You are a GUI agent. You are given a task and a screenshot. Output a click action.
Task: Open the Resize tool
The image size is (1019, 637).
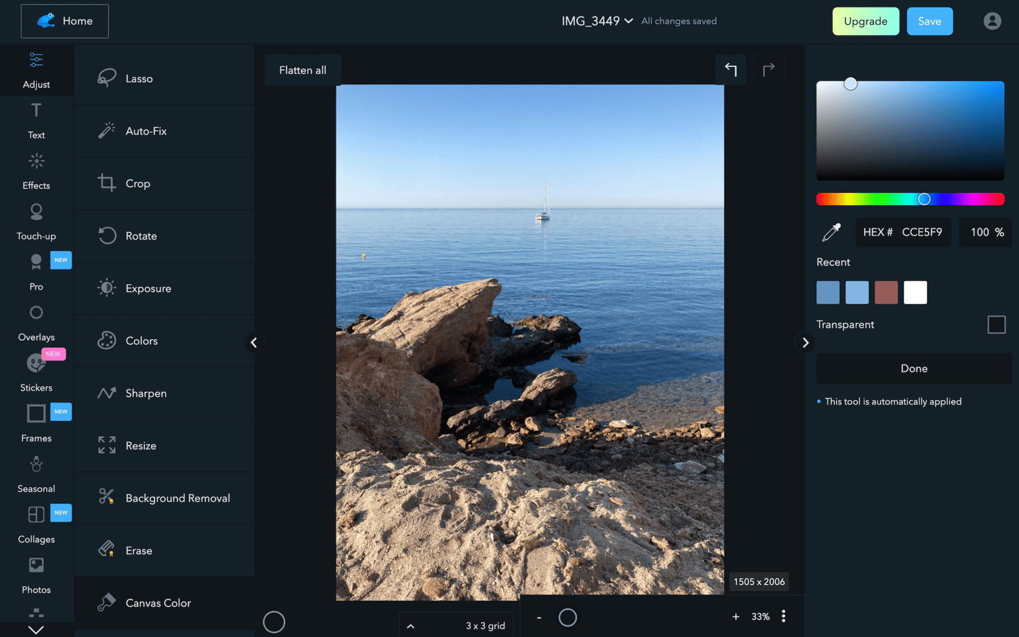click(x=164, y=446)
